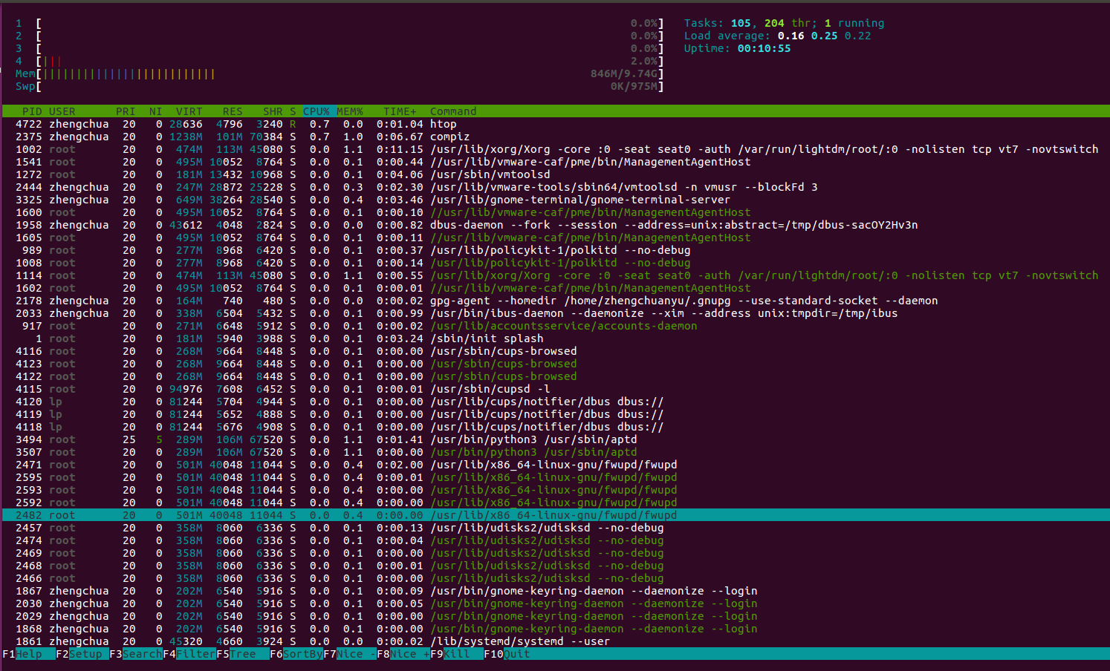Viewport: 1110px width, 671px height.
Task: Click the PRI column header
Action: 126,111
